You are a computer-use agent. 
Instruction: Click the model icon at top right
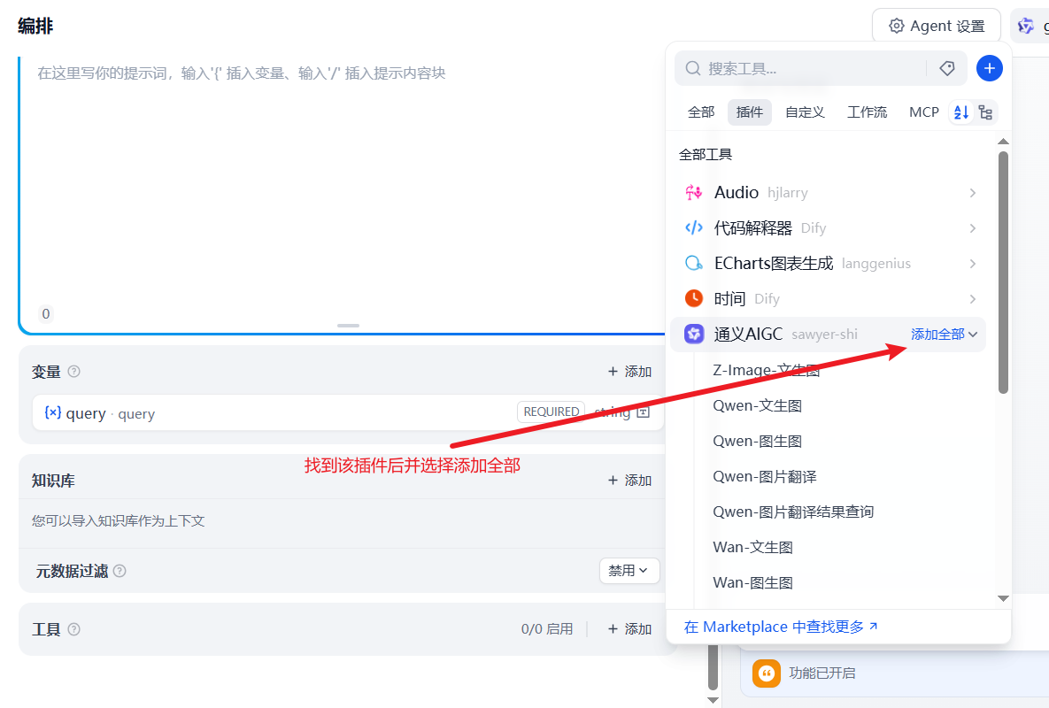1026,26
